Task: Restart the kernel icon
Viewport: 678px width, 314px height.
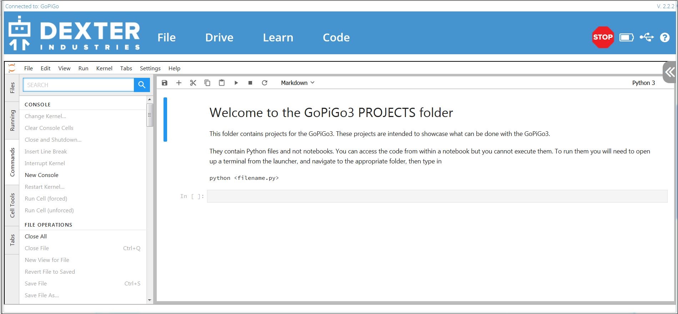Action: 265,83
